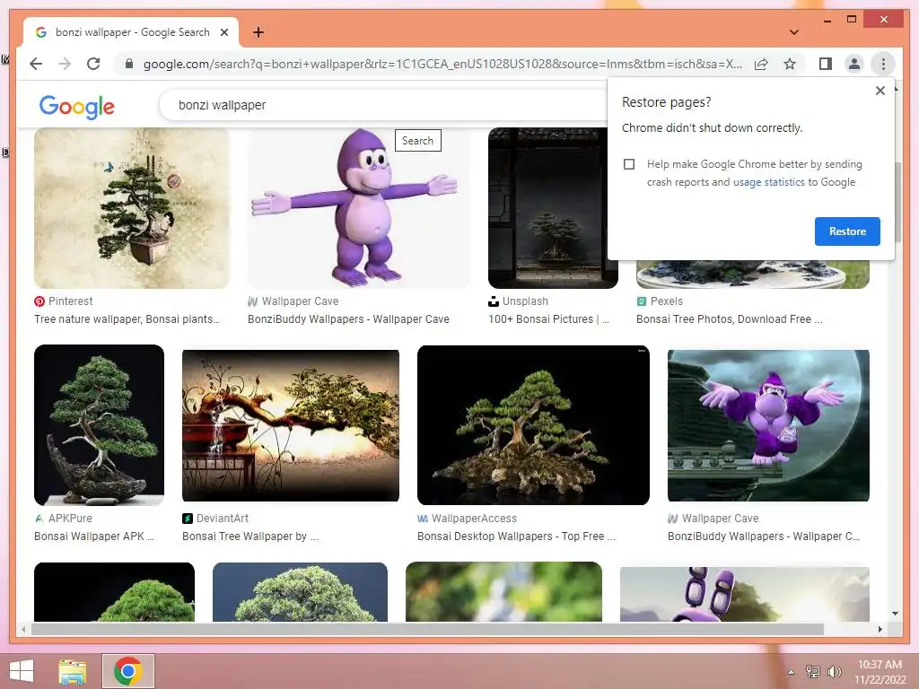Open the Windows Start menu

tap(22, 671)
